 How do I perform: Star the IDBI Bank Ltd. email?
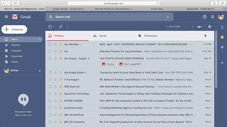pos(55,86)
